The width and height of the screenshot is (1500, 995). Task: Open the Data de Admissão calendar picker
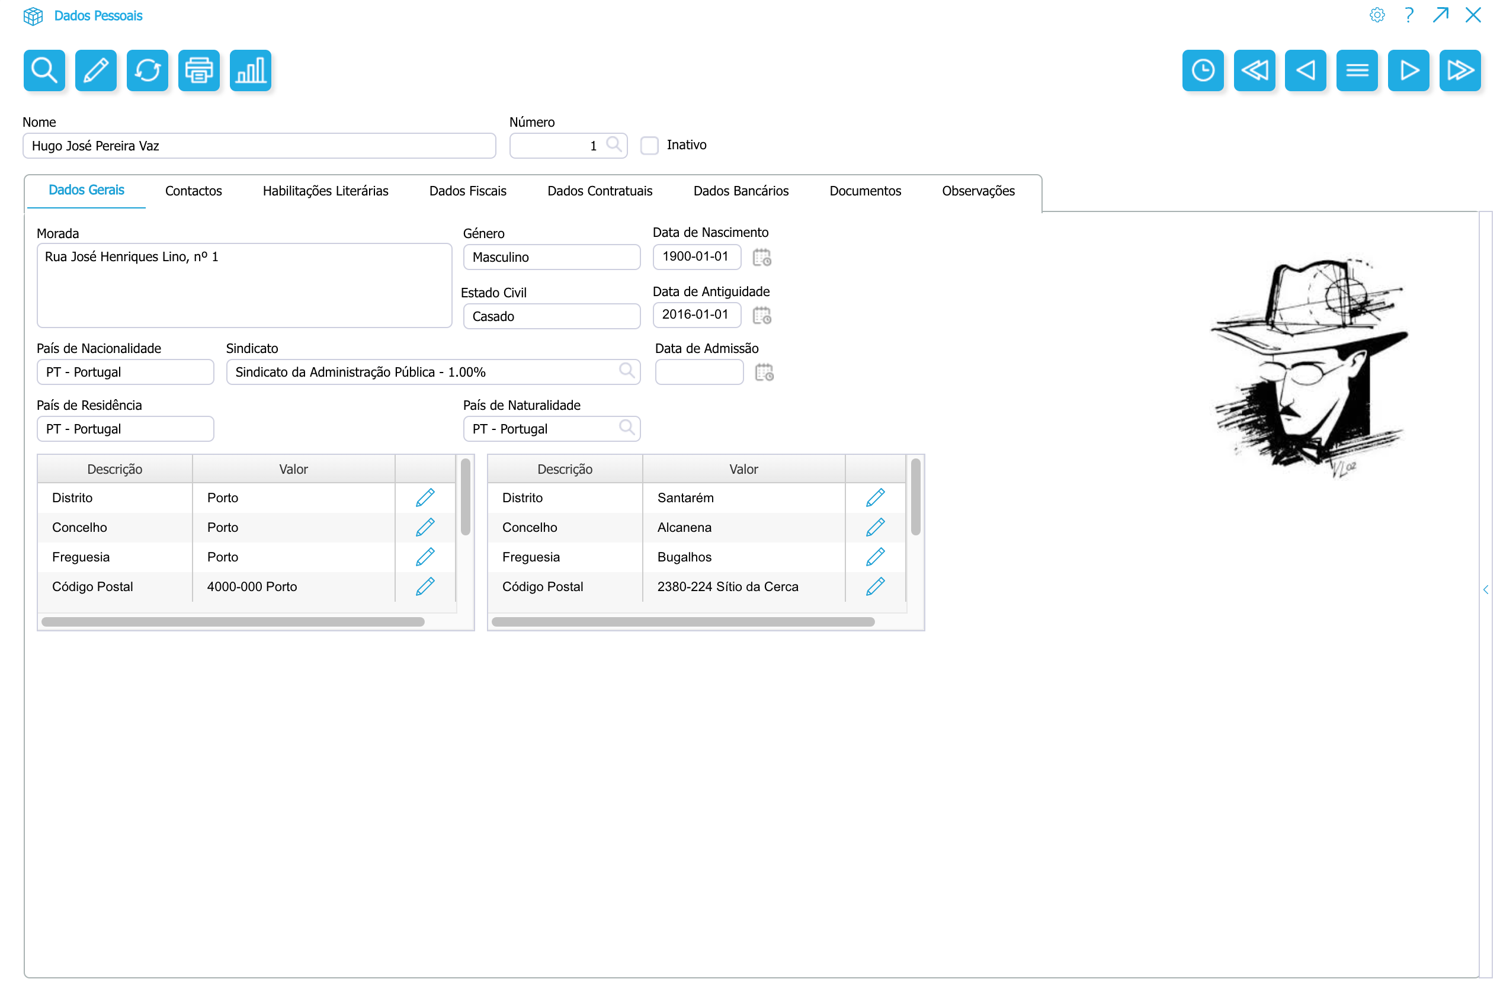(764, 372)
